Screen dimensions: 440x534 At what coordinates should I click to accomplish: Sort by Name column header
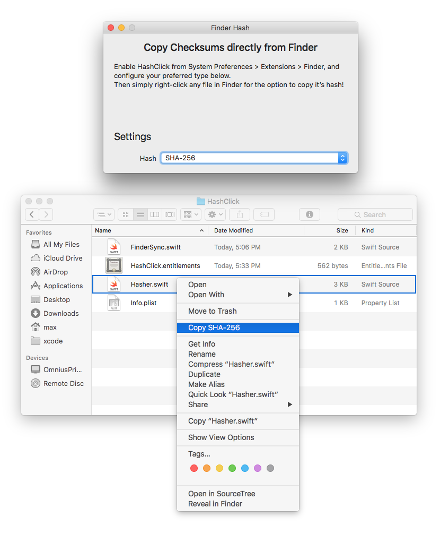[149, 230]
